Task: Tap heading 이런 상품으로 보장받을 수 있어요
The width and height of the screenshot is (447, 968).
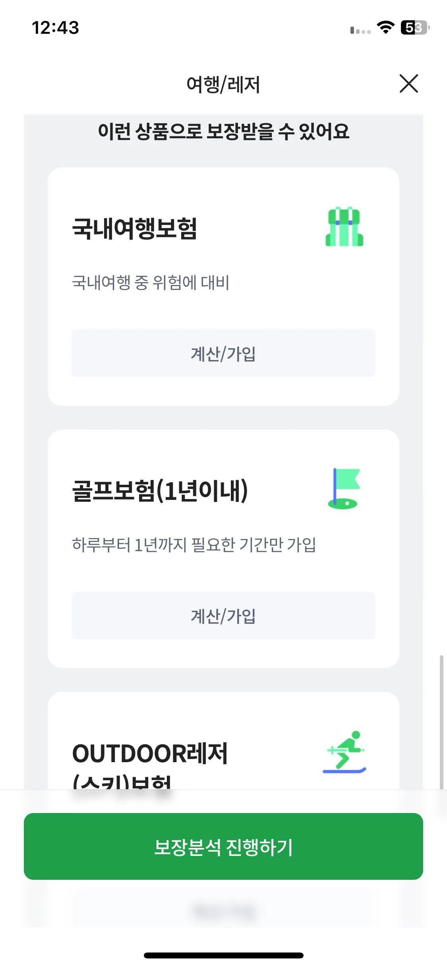Action: [x=223, y=131]
